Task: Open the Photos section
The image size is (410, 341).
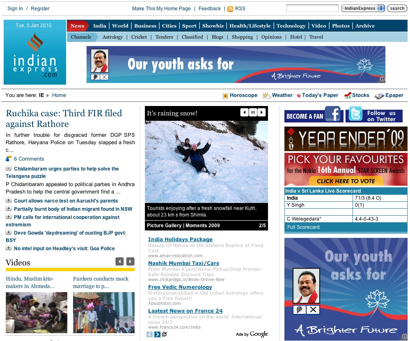Action: point(341,26)
